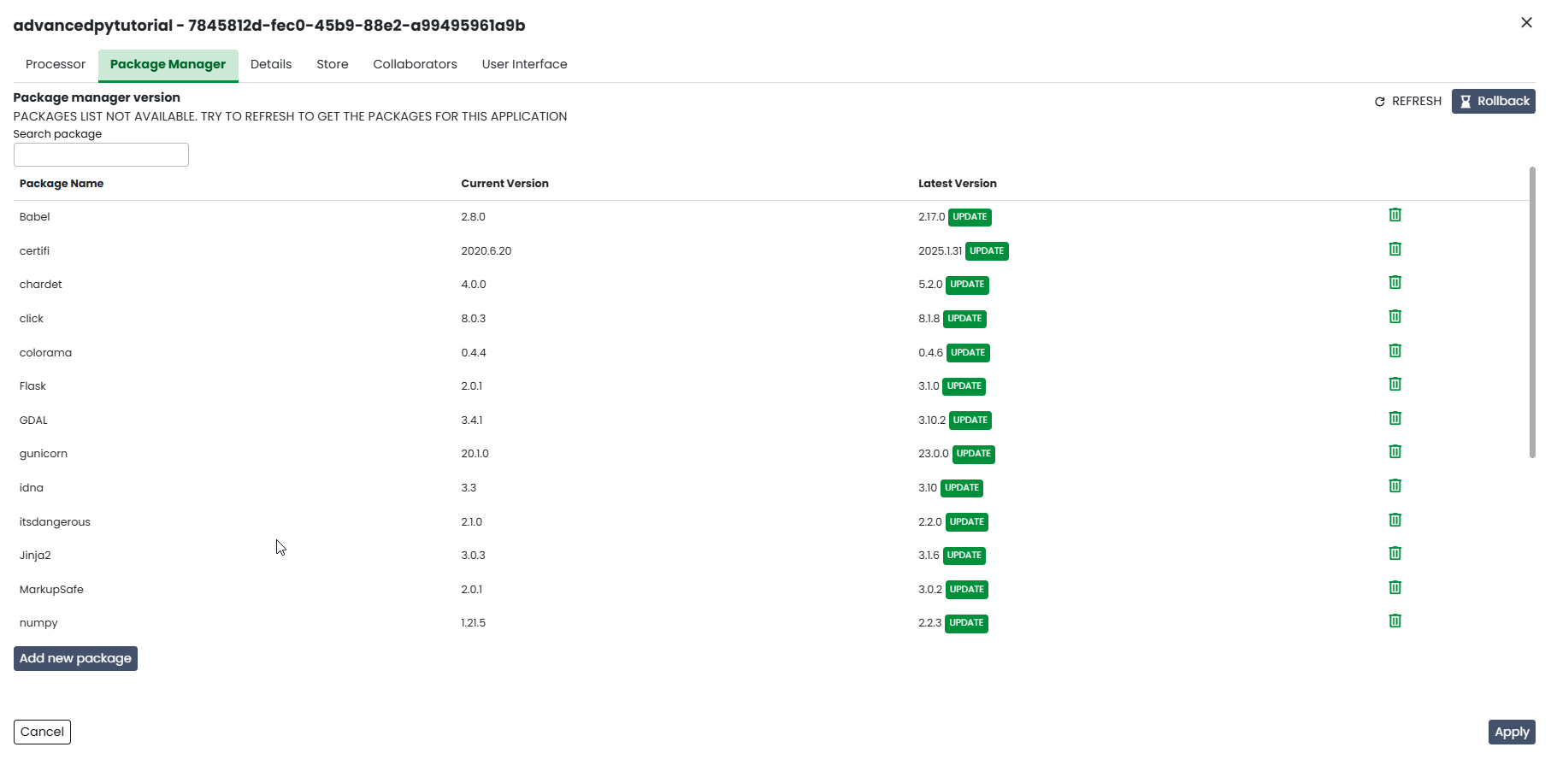Click UPDATE next to colorama 0.4.6
Viewport: 1551px width, 759px height.
pos(968,353)
